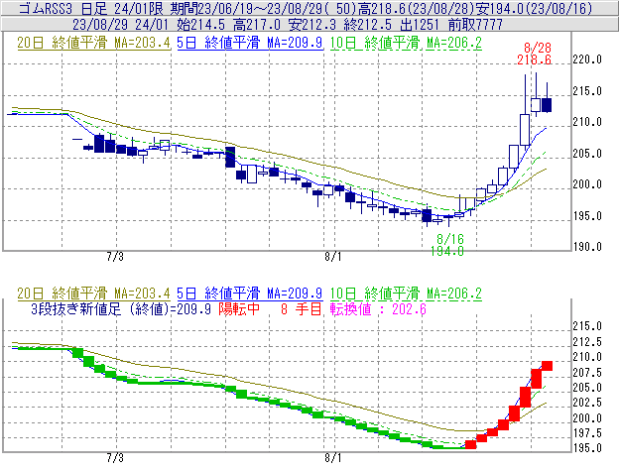Click the '220.0' price axis label
619x471 pixels.
point(587,59)
